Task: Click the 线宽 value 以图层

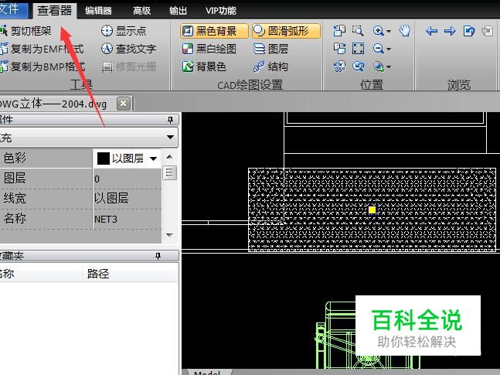Action: pos(127,199)
